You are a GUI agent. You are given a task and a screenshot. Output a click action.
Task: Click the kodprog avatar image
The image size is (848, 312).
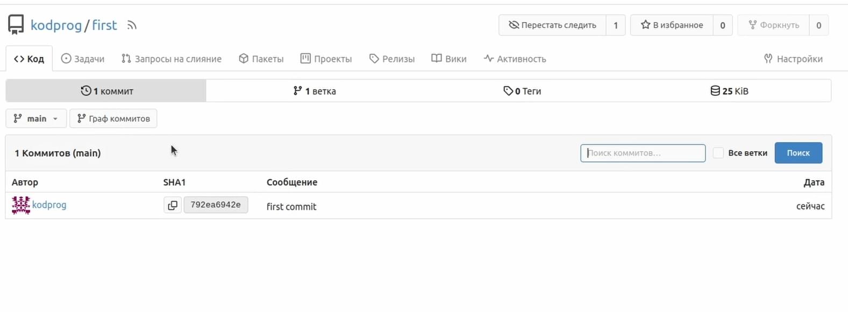point(21,205)
